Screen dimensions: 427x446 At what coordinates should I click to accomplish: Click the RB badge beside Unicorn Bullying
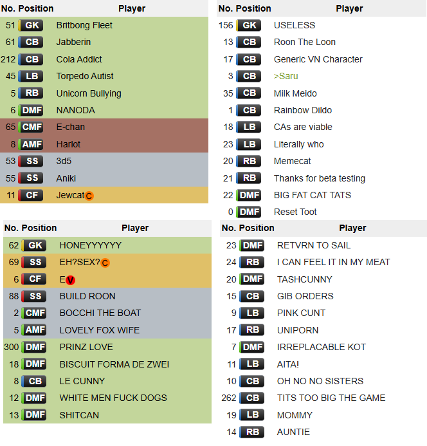pyautogui.click(x=31, y=93)
